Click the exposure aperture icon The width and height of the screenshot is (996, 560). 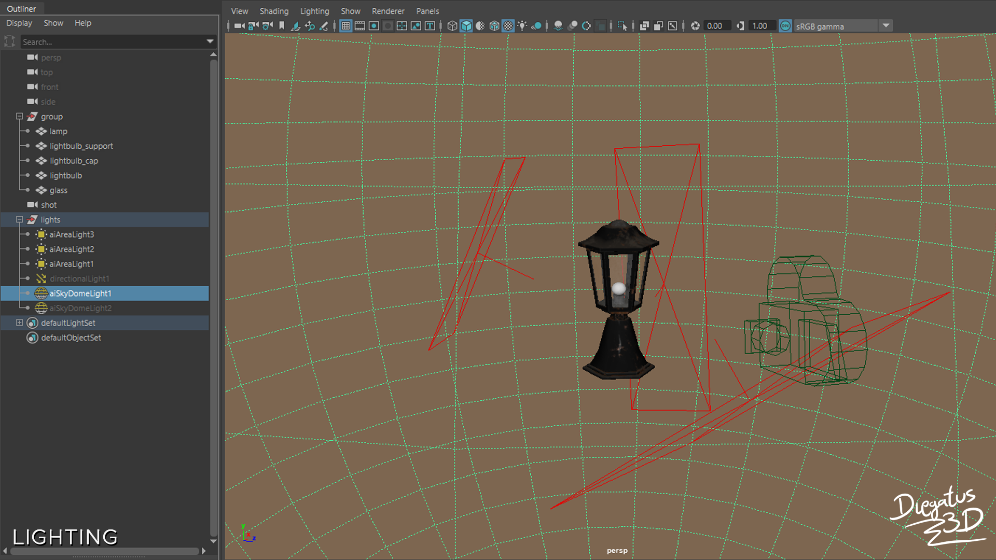pos(696,26)
